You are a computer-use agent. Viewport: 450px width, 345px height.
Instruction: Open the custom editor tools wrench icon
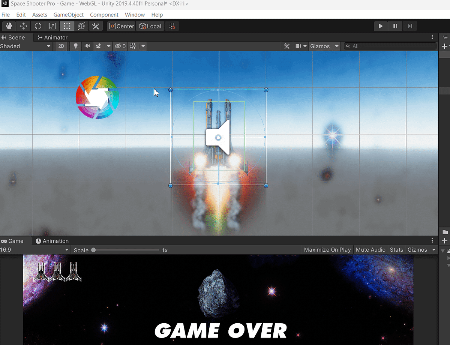[x=96, y=26]
